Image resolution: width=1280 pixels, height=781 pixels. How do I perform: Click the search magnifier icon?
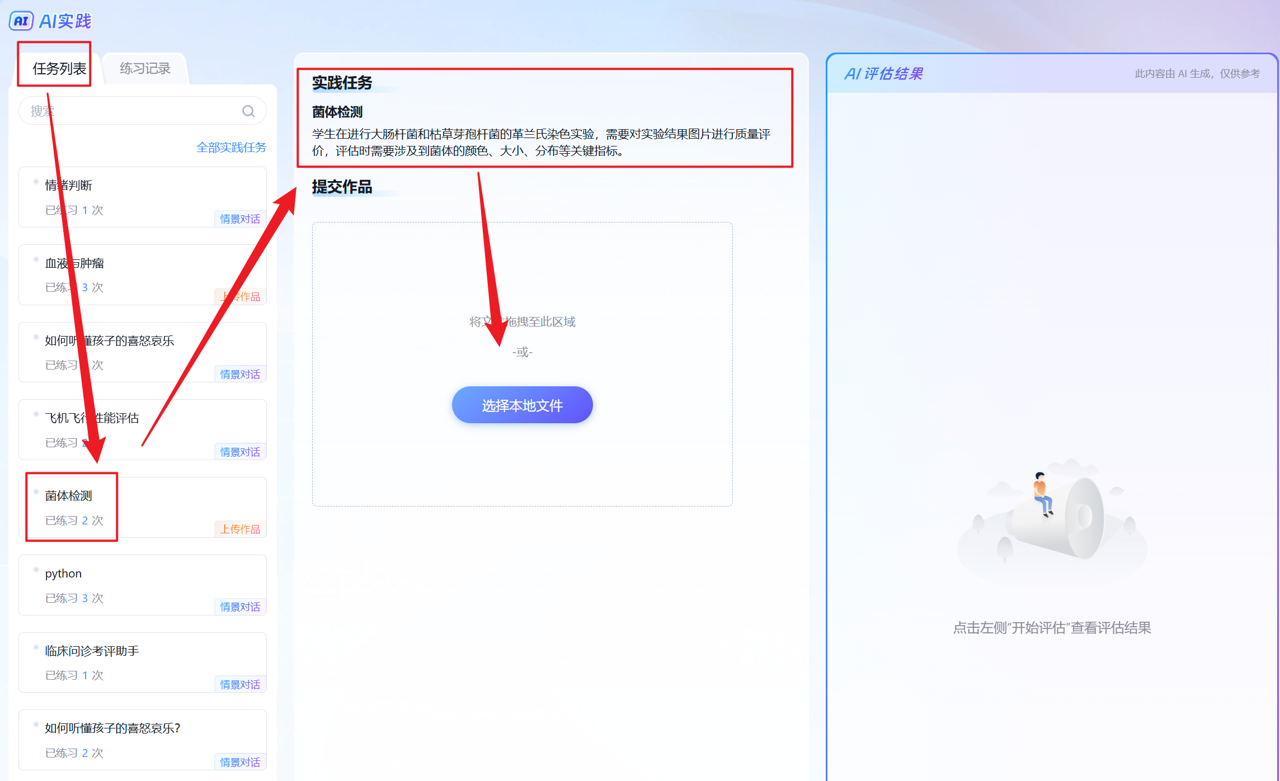coord(248,111)
